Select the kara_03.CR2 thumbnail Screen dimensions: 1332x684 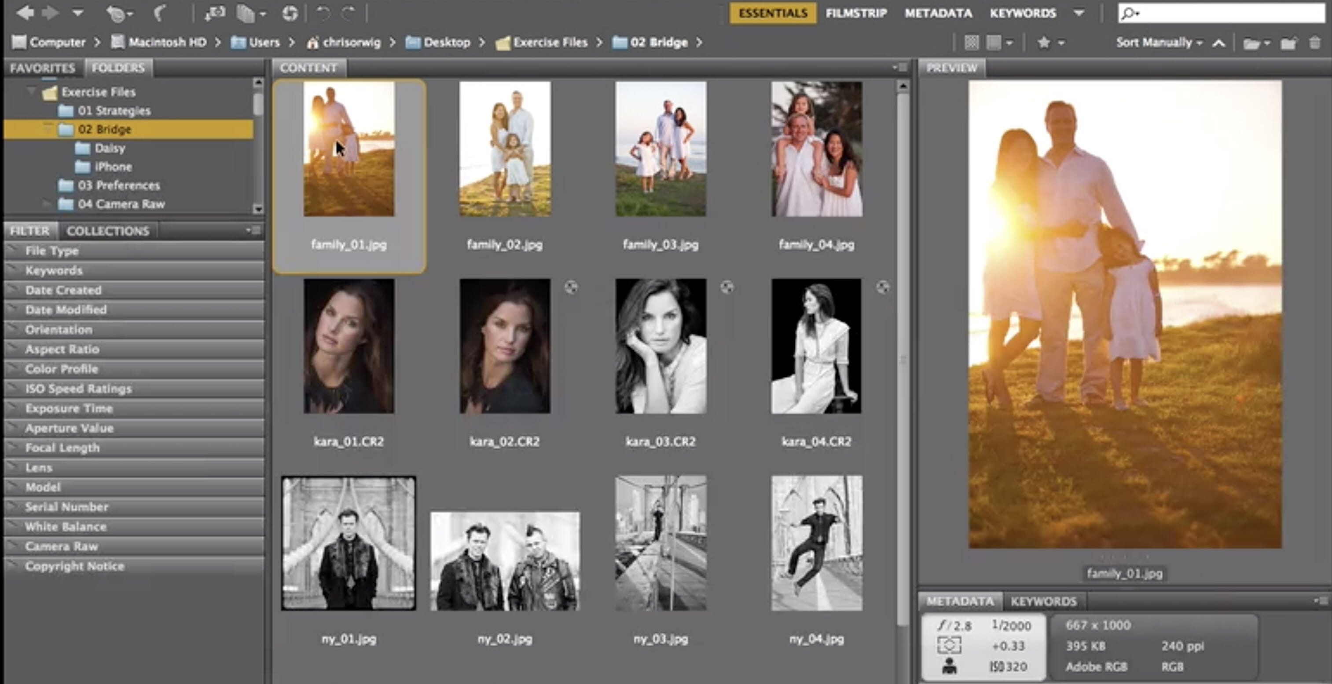click(x=660, y=346)
